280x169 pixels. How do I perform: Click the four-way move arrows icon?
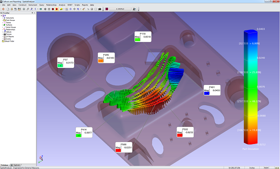[74, 9]
